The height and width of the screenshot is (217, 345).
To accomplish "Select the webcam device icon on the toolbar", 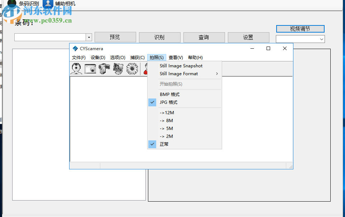I will (77, 69).
